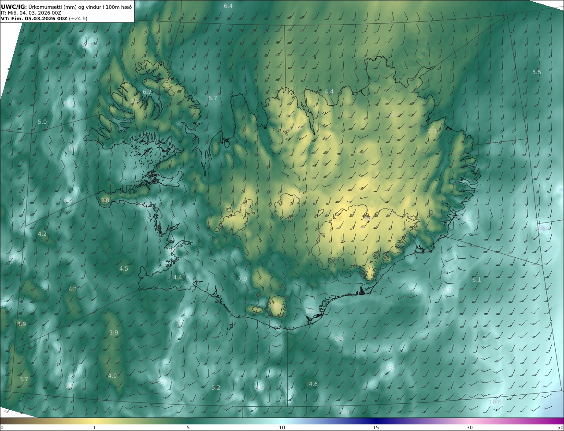Screen dimensions: 564x431
Task: Click colorbar tick label 1
Action: tap(94, 427)
